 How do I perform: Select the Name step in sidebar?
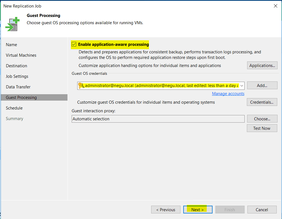pos(11,44)
